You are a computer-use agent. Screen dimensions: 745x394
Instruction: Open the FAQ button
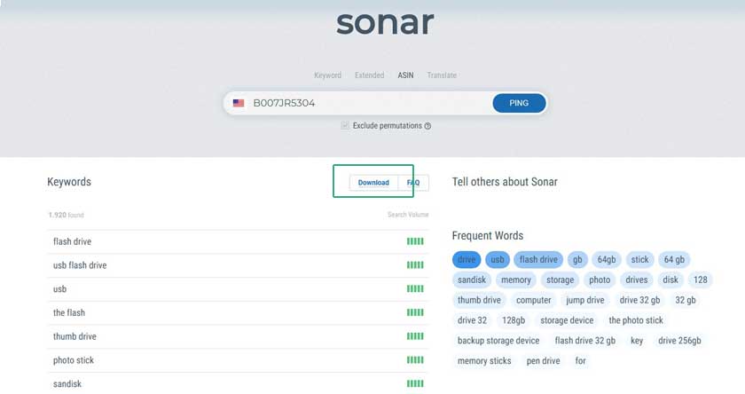click(413, 183)
